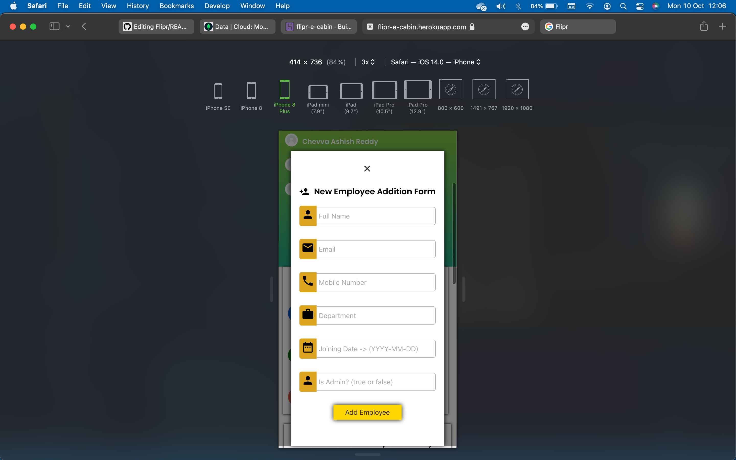Open the 3x pixel ratio dropdown

(368, 62)
